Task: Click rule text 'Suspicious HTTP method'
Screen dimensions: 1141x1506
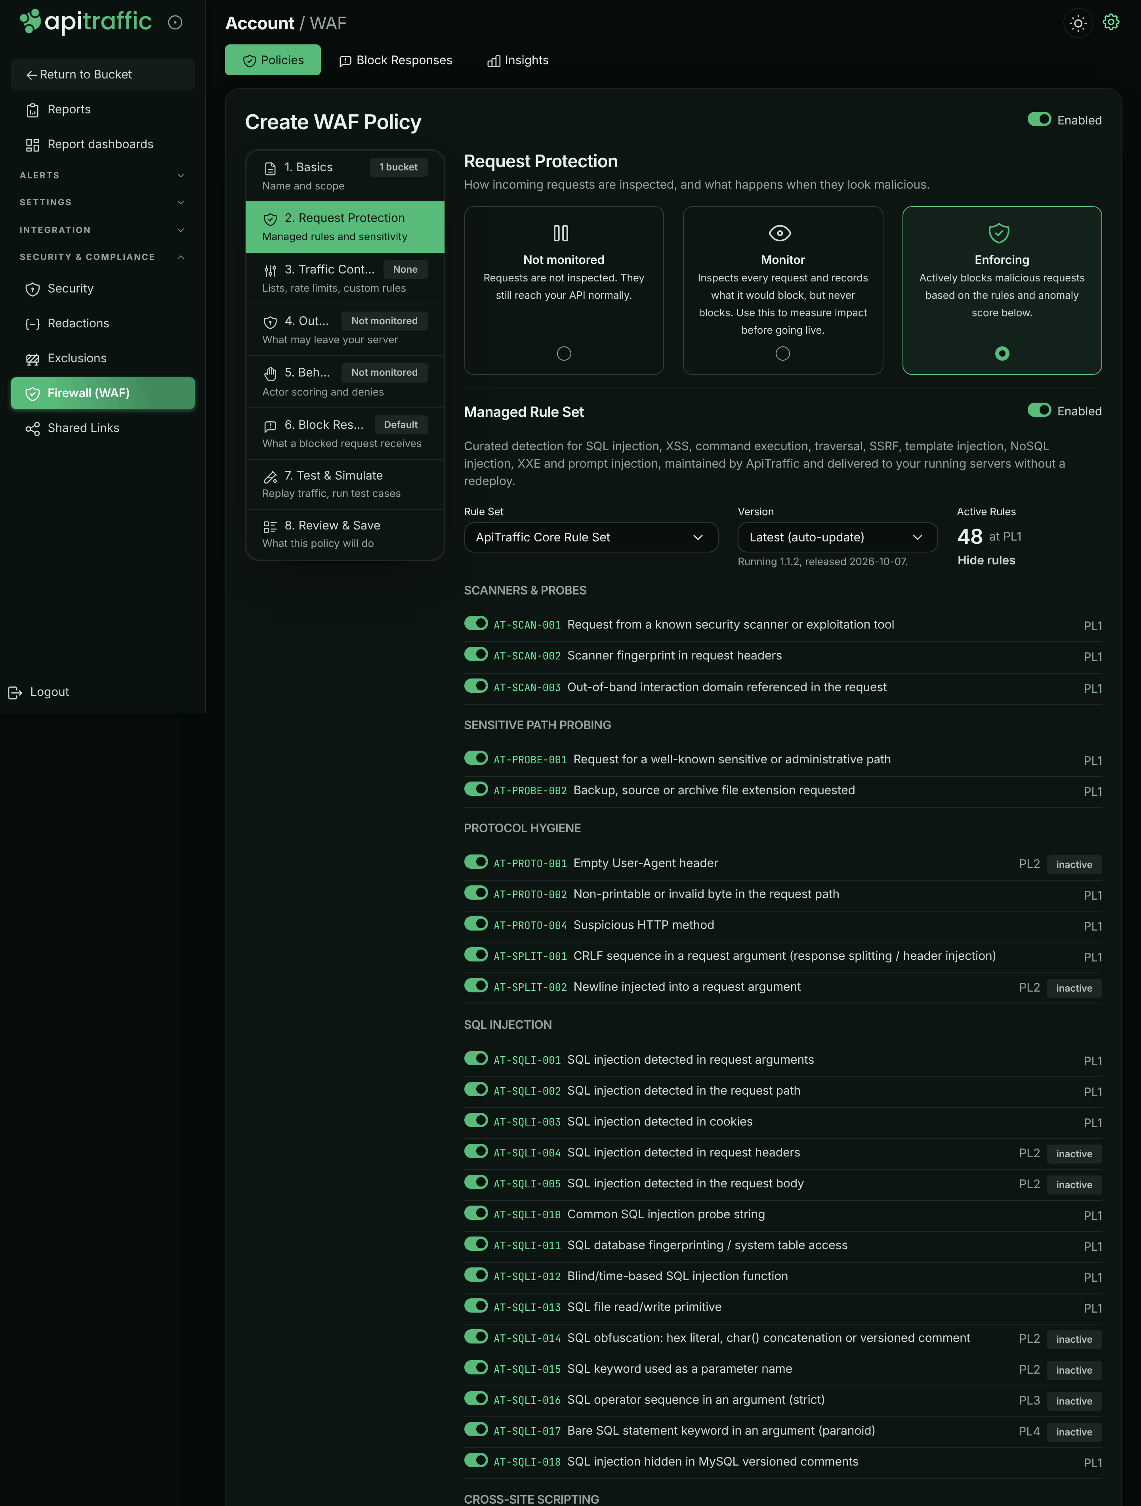Action: (643, 925)
